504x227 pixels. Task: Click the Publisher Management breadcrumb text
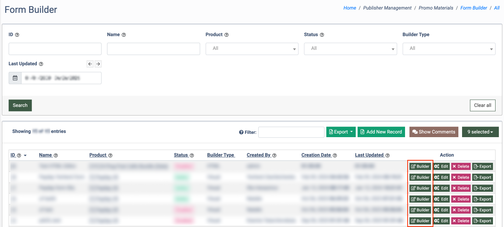[x=387, y=8]
